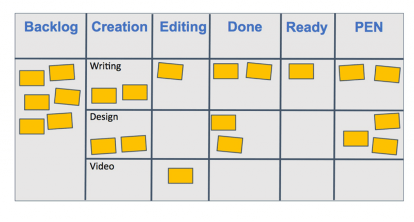Choose the Video swimlane label
Screen dimensions: 414x222
102,166
